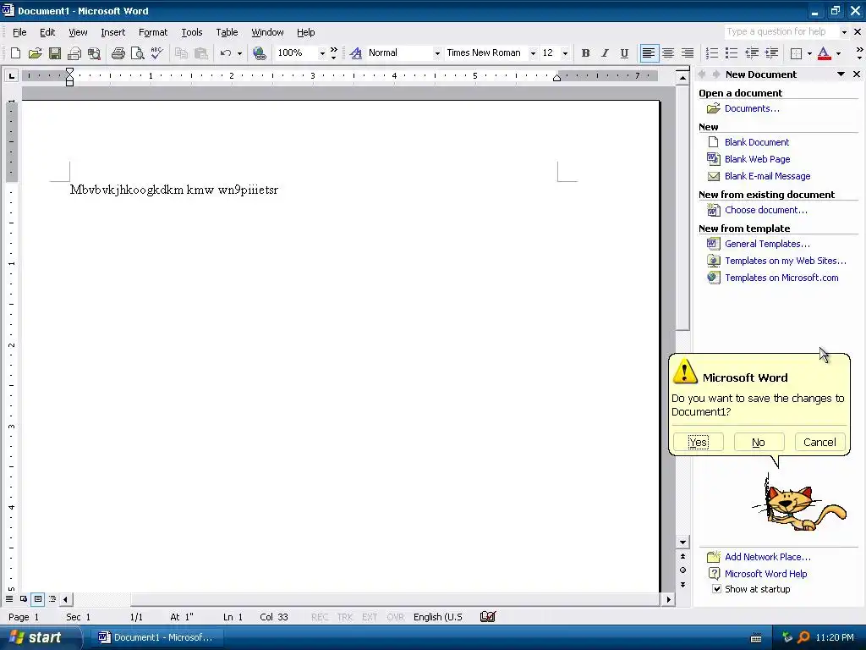The width and height of the screenshot is (866, 650).
Task: Open the Insert menu
Action: coord(112,32)
